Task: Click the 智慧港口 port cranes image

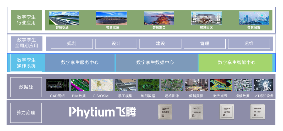Action: coord(159,18)
